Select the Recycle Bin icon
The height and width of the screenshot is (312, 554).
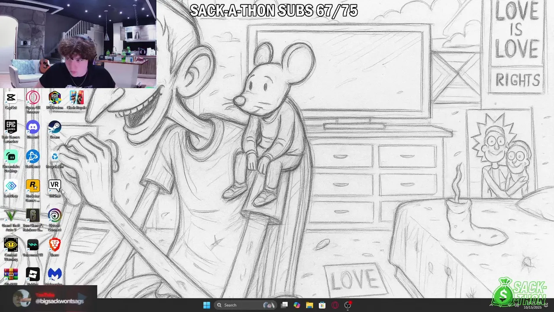tap(55, 159)
